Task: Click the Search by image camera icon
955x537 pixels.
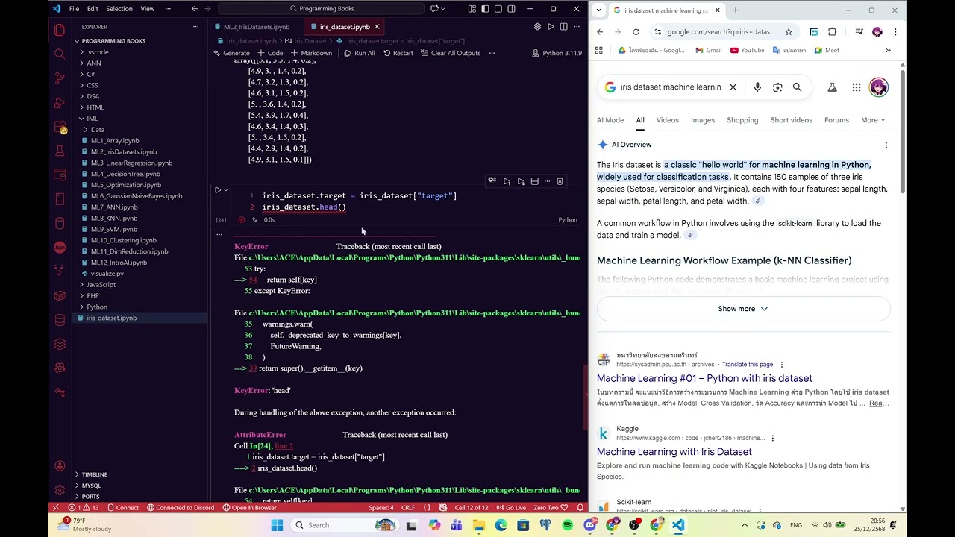Action: [777, 87]
